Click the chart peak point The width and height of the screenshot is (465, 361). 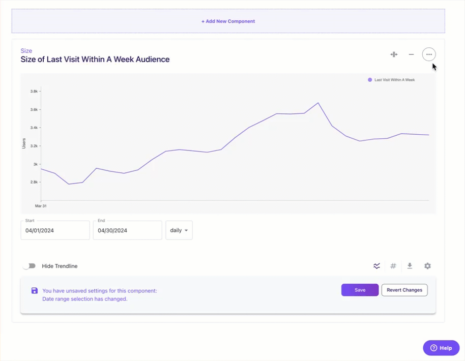318,103
